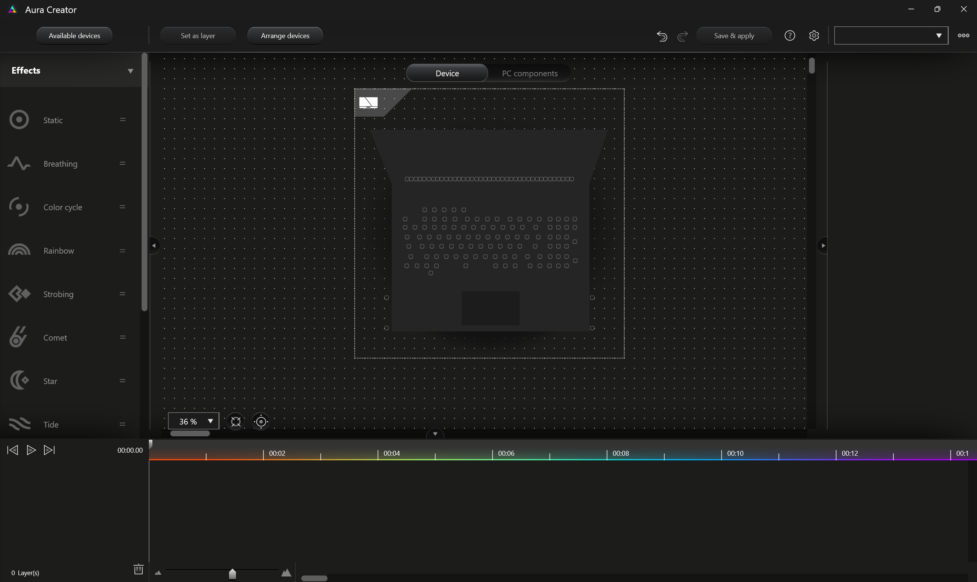Click the drag handle for Rainbow effect
Screen dimensions: 977x582
(123, 251)
